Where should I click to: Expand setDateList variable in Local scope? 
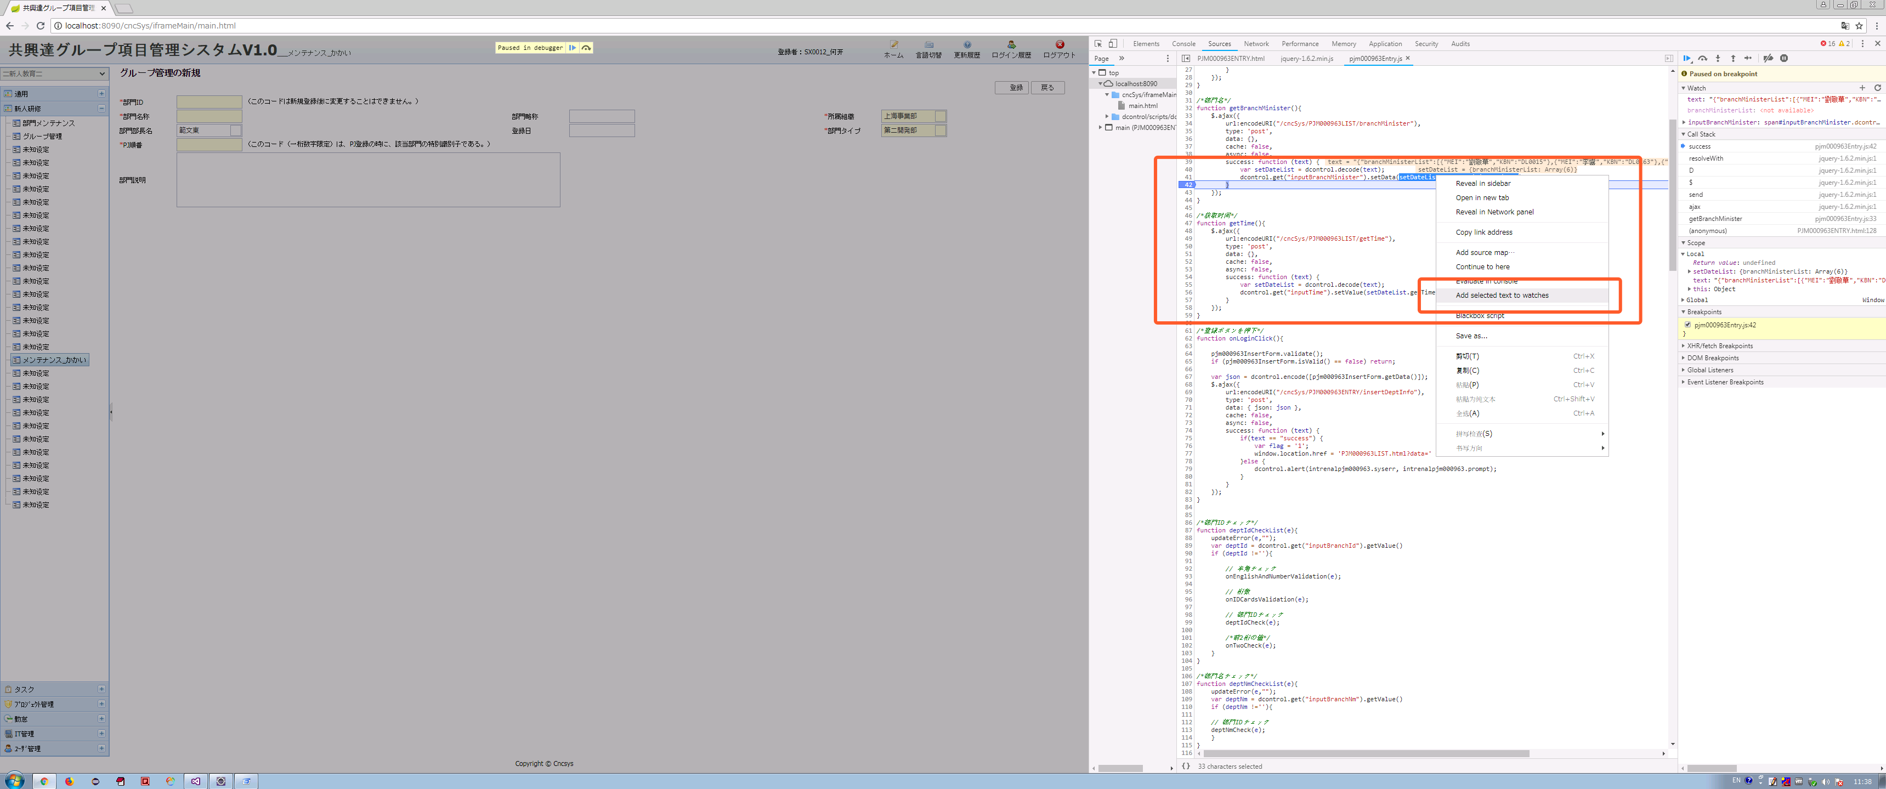point(1690,271)
